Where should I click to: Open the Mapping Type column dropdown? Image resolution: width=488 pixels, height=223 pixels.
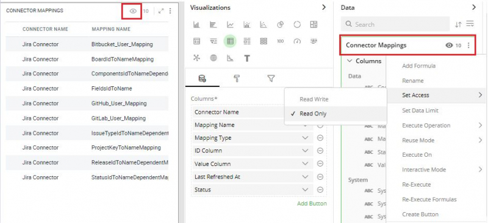(306, 138)
